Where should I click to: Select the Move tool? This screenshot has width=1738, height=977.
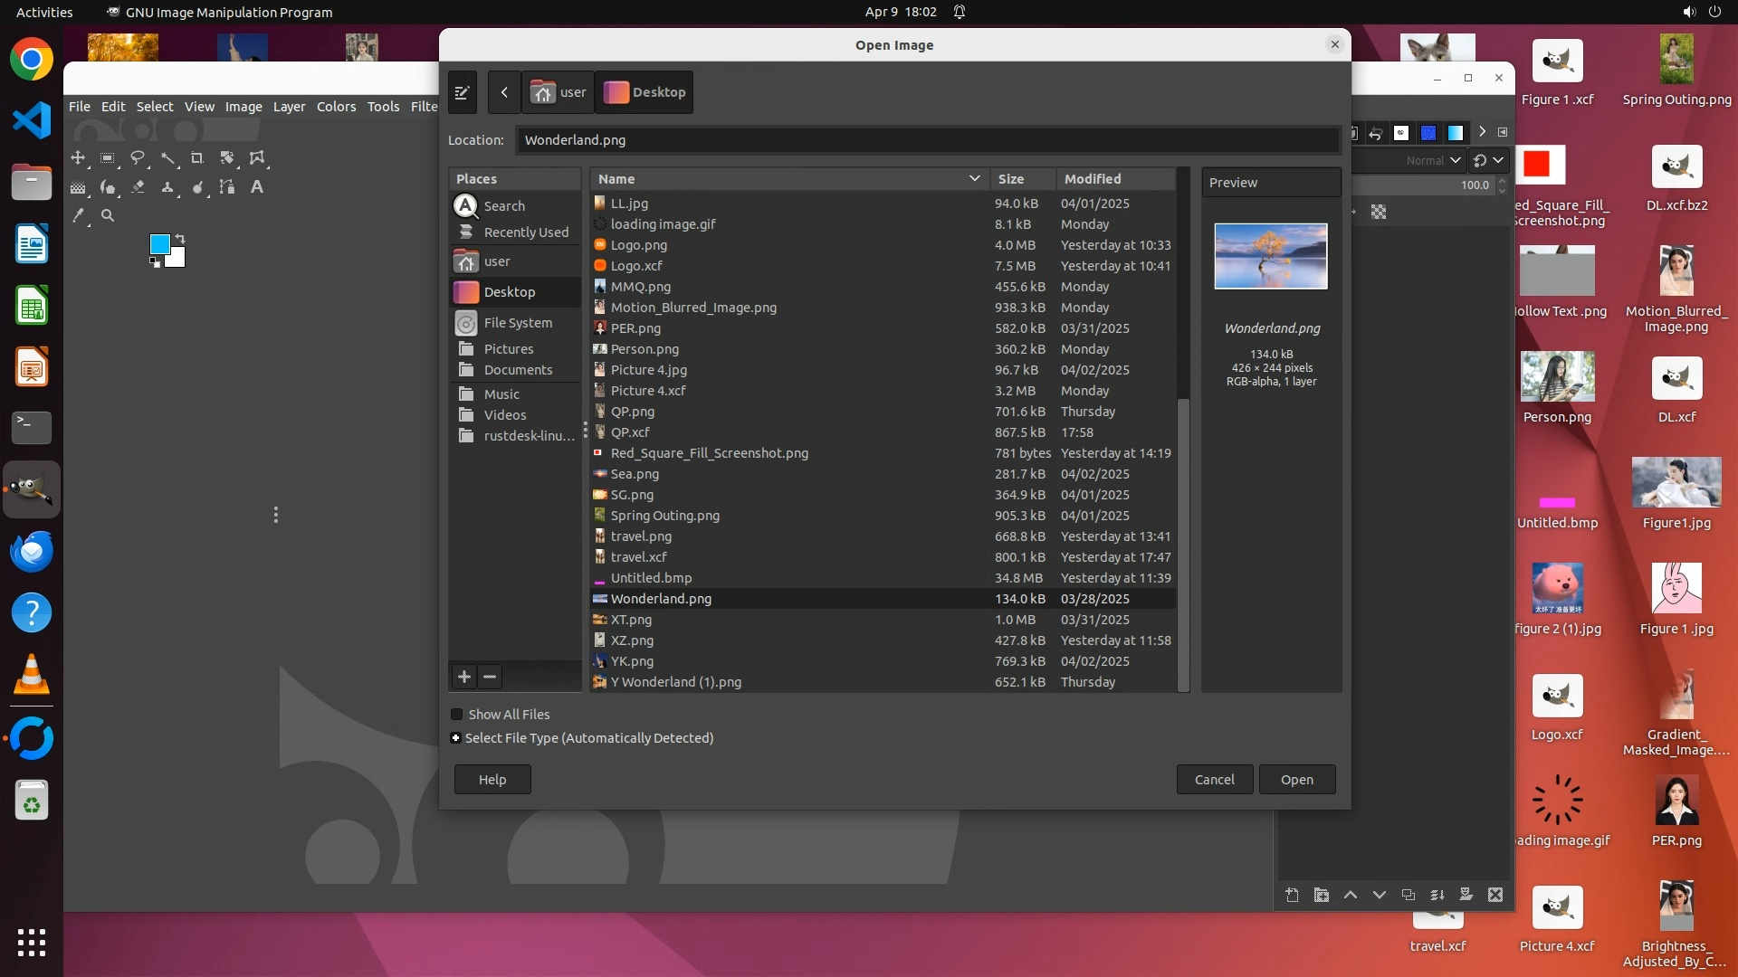coord(78,158)
